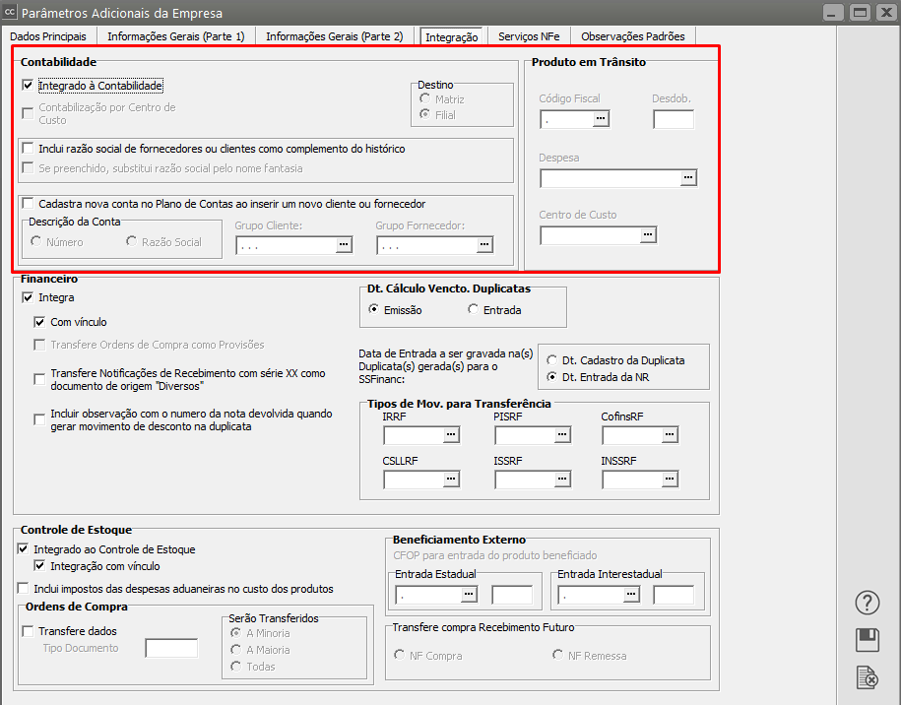Uncheck Integrado à Contabilidade checkbox
Image resolution: width=901 pixels, height=705 pixels.
pos(28,87)
